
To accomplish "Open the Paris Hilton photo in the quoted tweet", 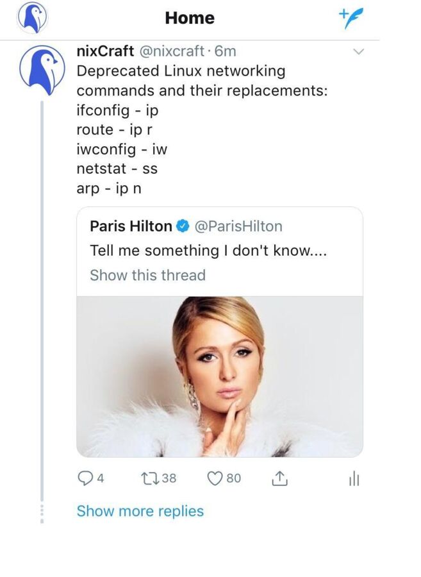I will click(x=220, y=376).
